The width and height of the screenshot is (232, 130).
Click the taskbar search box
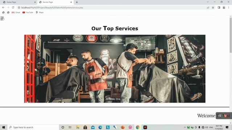coord(33,127)
